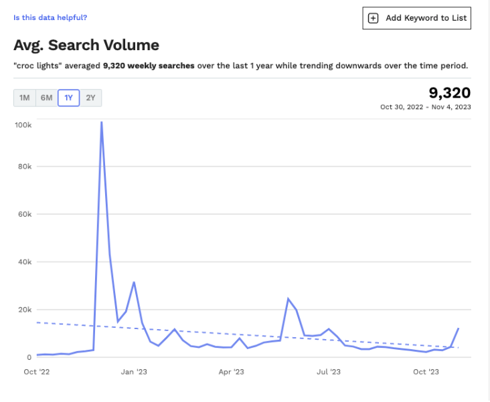Click the chart peak before Jul '23
Screen dimensions: 490x402
[288, 299]
